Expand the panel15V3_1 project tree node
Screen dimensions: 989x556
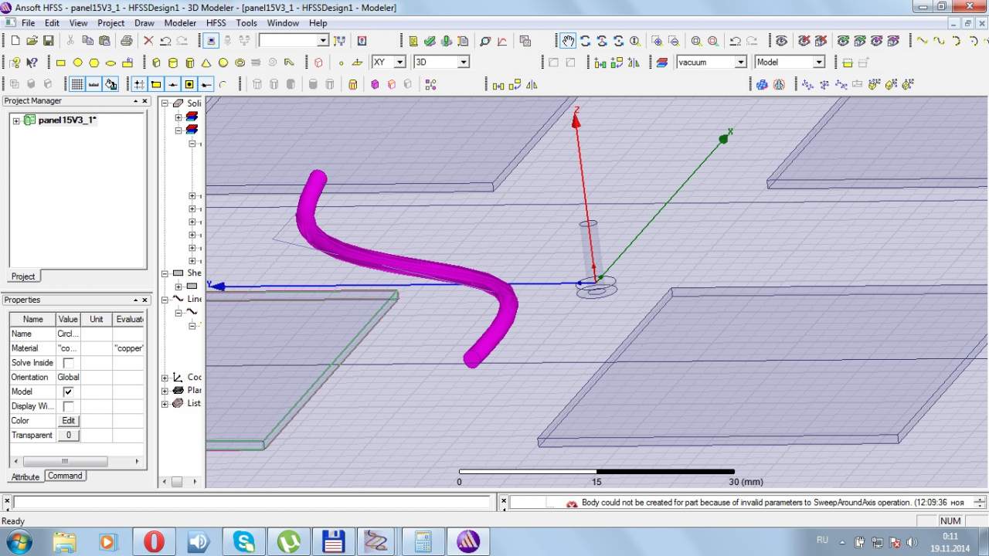[x=16, y=120]
